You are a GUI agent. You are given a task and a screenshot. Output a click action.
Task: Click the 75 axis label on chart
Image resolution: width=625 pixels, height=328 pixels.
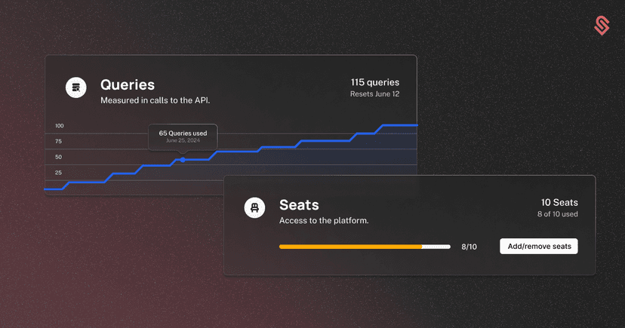pos(59,141)
